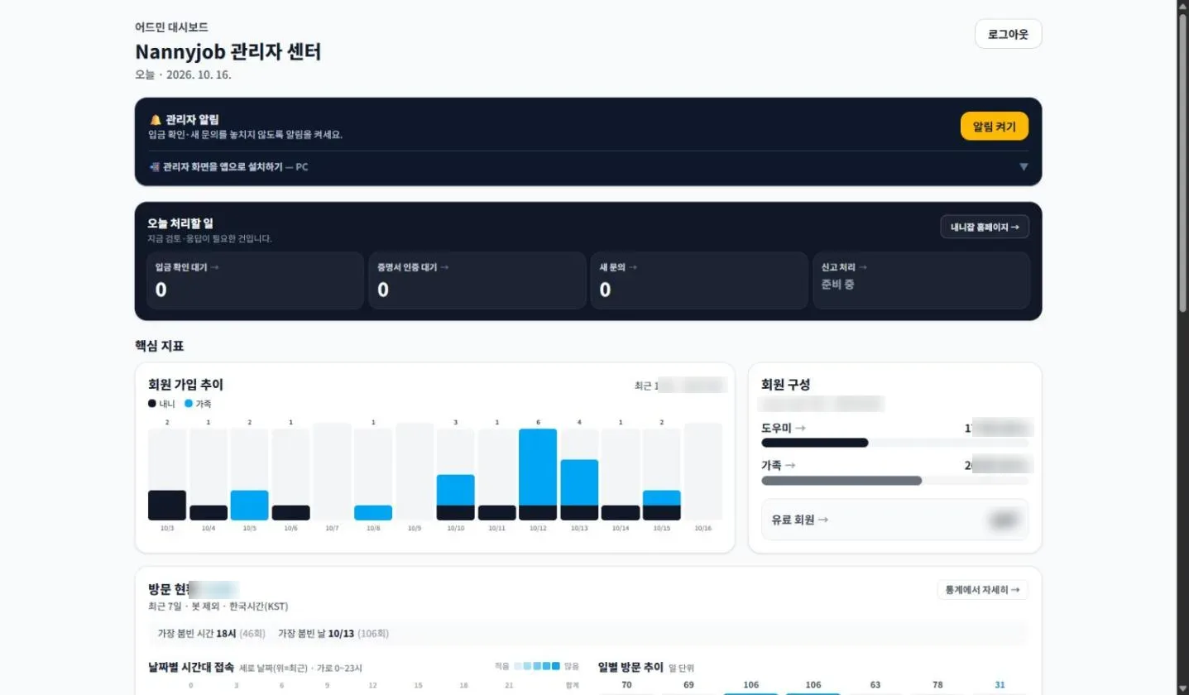Click the 가장 붐빈 날 10/13 text
Viewport: 1189px width, 695px height.
(x=333, y=634)
